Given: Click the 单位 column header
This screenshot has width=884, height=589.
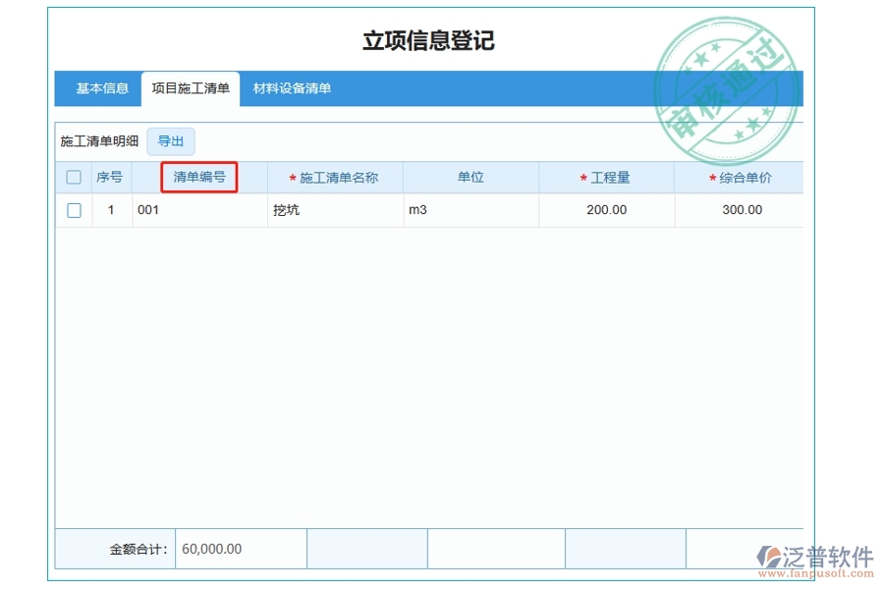Looking at the screenshot, I should (470, 177).
